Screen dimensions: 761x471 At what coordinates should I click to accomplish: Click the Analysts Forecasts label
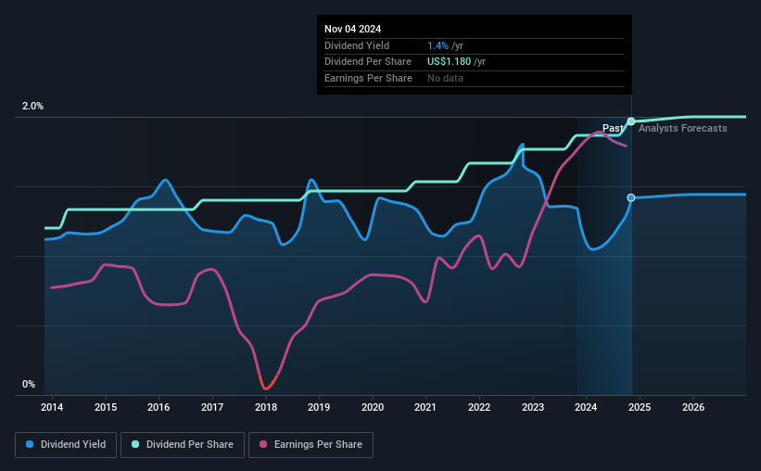point(682,128)
